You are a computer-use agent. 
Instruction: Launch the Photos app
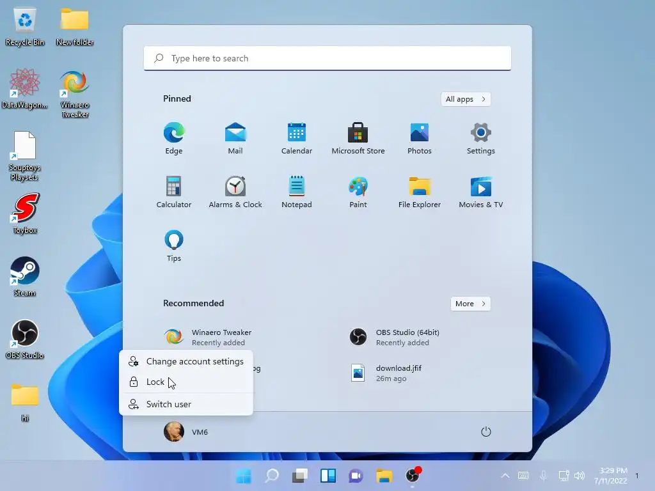point(420,139)
